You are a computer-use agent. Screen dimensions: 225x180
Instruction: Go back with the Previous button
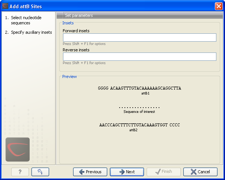click(90, 172)
